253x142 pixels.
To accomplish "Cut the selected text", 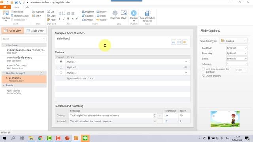I will coord(51,12).
